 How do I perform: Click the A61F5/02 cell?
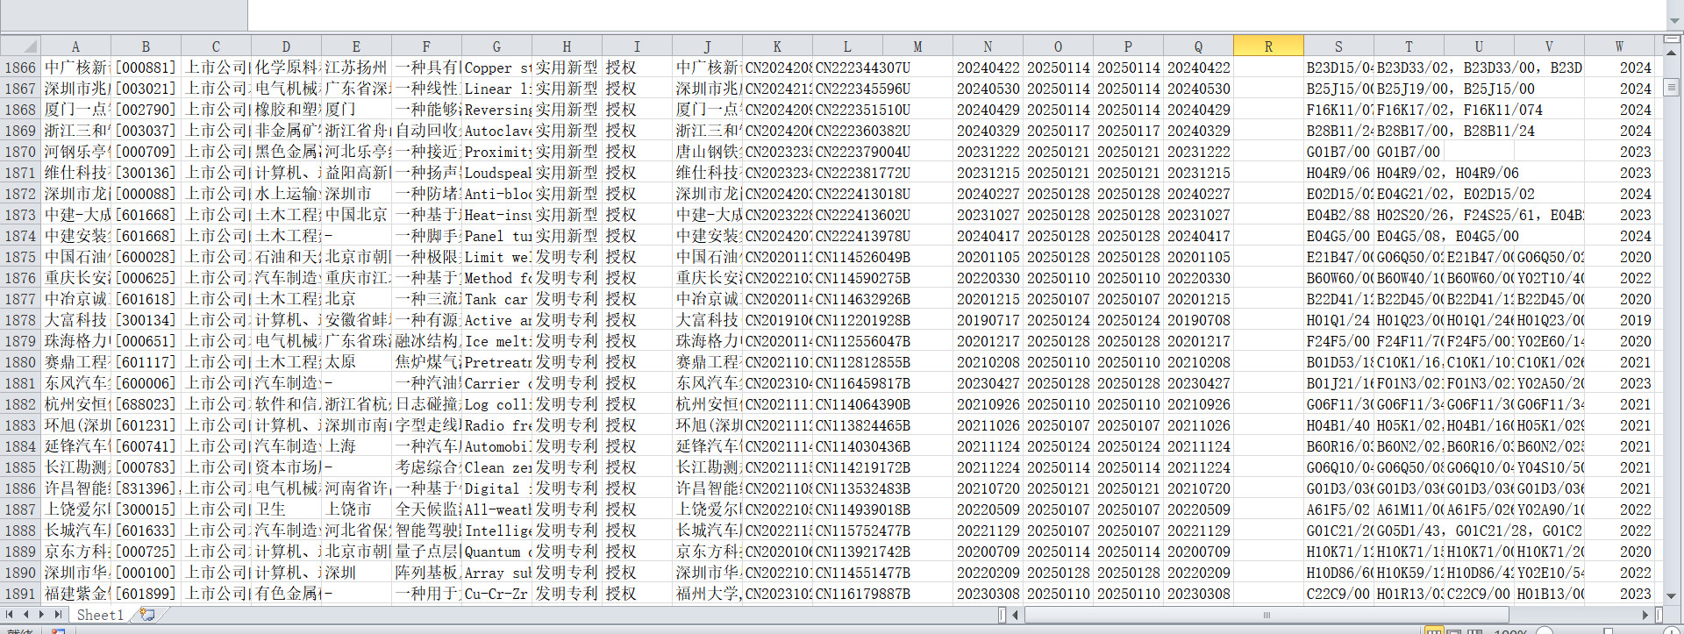(1338, 509)
